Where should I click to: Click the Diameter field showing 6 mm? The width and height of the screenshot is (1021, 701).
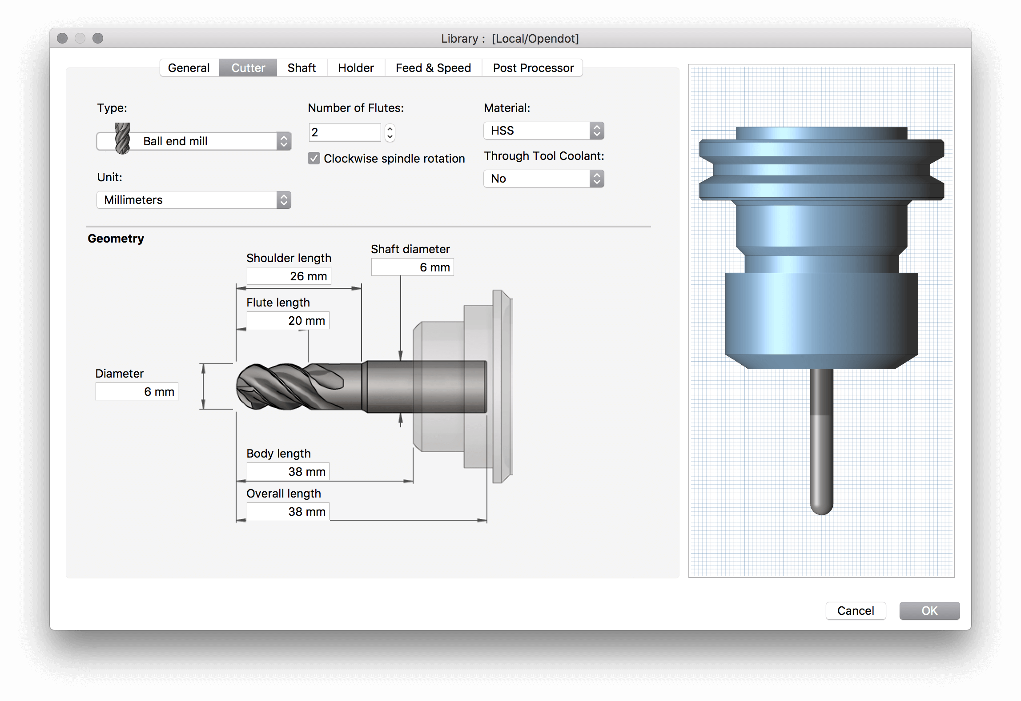tap(137, 391)
